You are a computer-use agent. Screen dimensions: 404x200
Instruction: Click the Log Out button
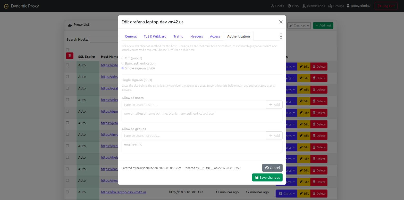386,6
